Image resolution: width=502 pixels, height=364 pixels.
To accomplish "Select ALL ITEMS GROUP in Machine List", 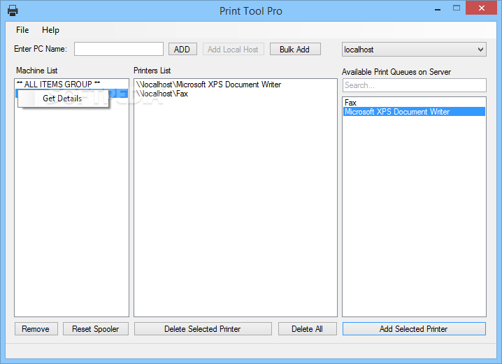I will (x=71, y=85).
